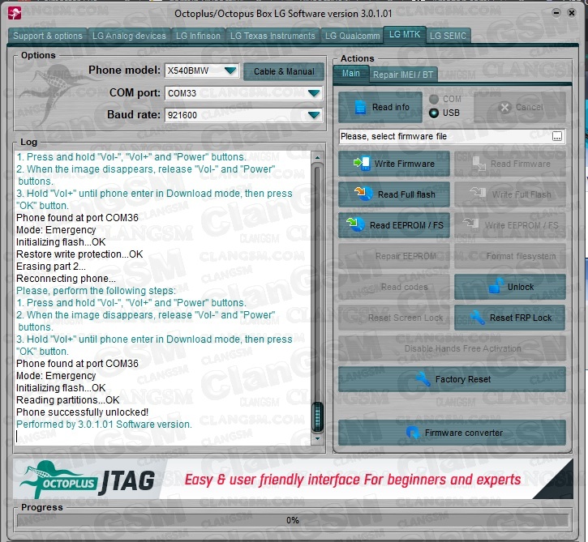Click 'Erasing part 2...' log line

point(50,267)
